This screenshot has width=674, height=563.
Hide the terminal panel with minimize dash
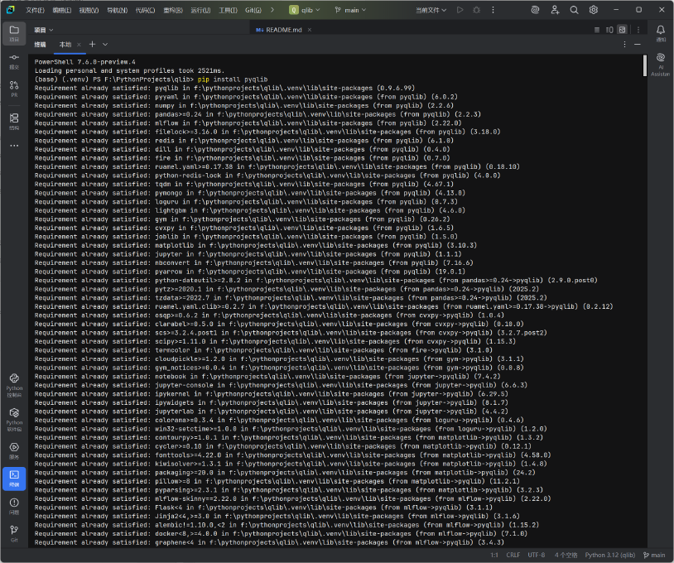(638, 44)
